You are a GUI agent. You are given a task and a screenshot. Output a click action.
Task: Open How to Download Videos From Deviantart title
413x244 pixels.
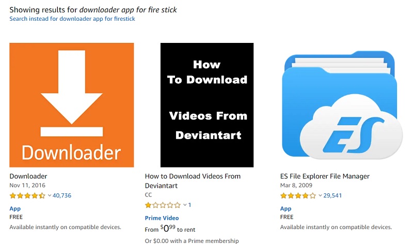click(193, 181)
